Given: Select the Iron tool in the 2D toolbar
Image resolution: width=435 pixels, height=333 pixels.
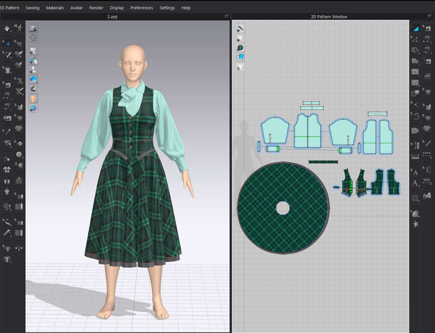Looking at the screenshot, I should [x=427, y=75].
